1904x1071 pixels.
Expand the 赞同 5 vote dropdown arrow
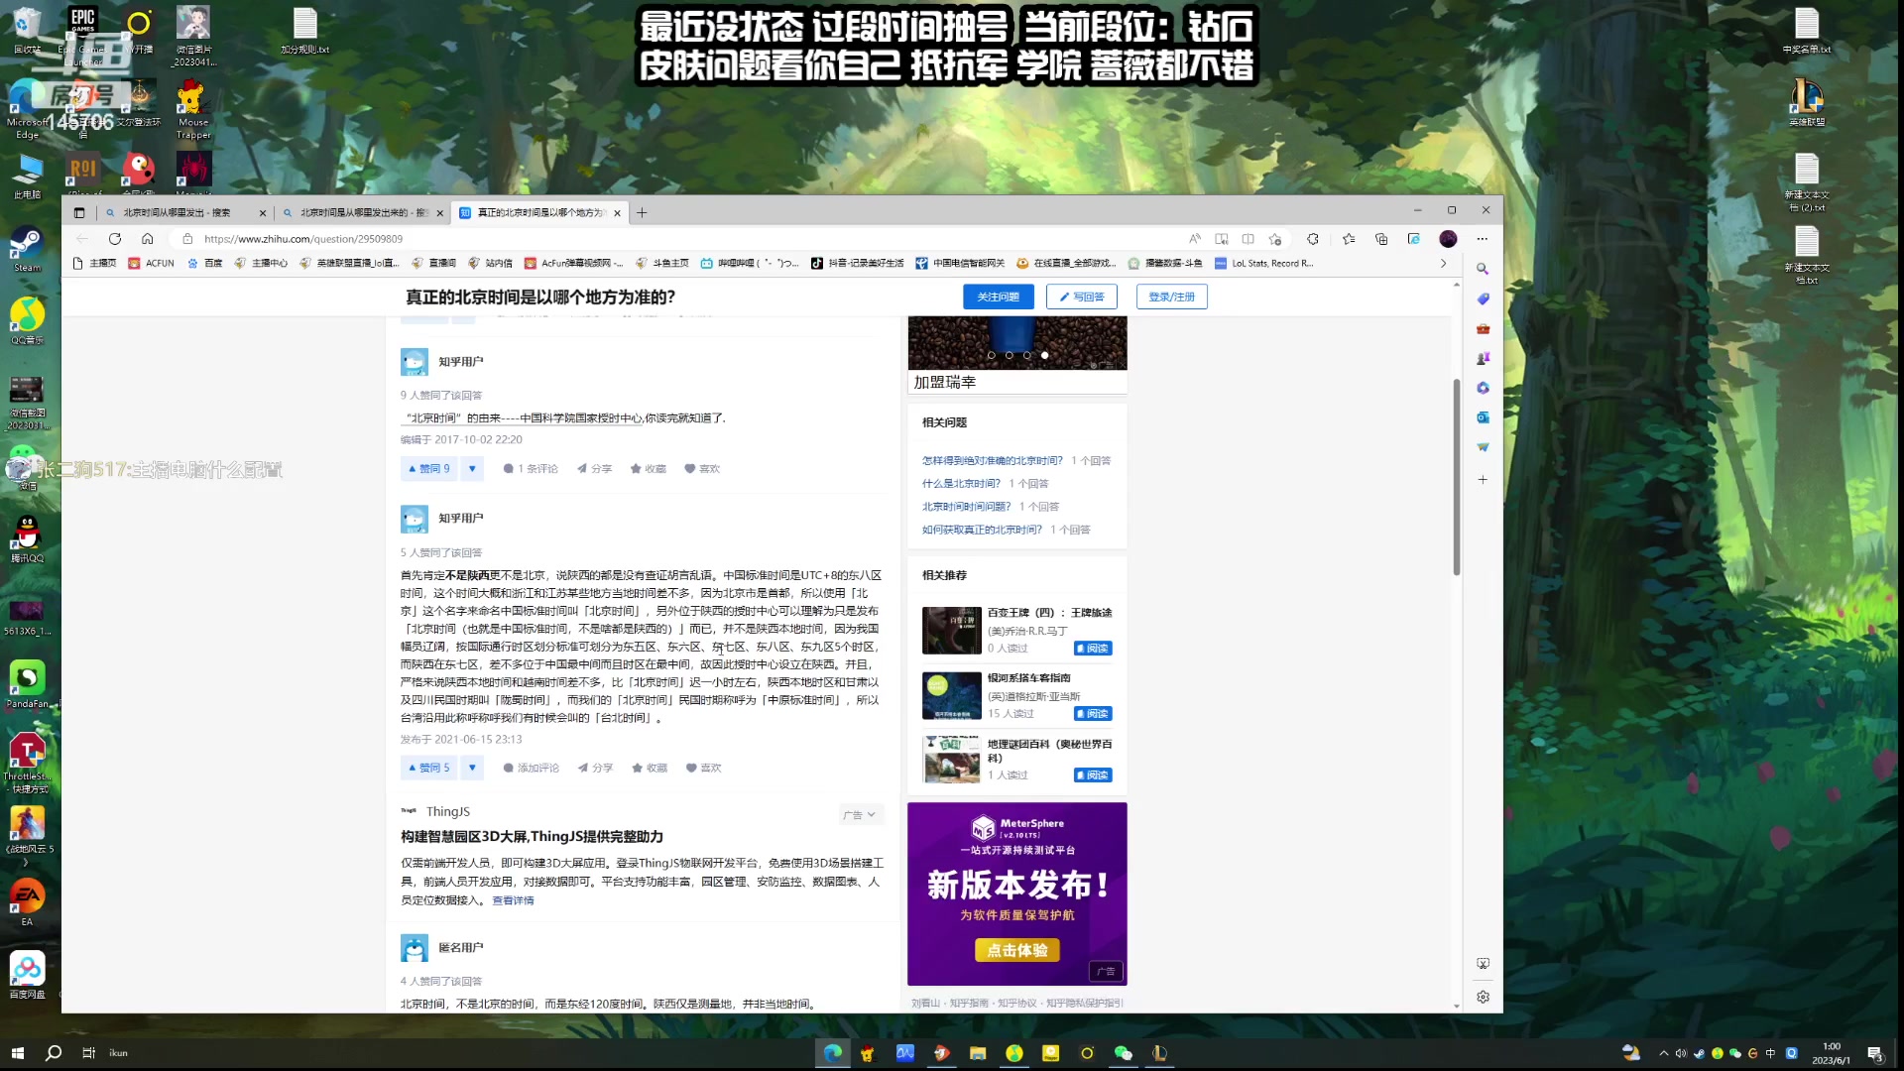point(472,767)
